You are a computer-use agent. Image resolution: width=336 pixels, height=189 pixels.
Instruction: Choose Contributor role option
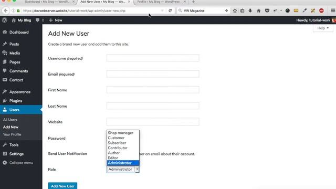pos(123,148)
